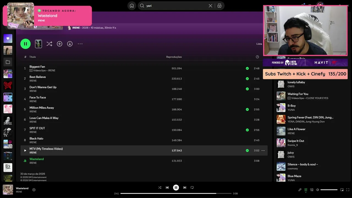352x198 pixels.
Task: Select Waiting For You in the queue
Action: pyautogui.click(x=298, y=94)
